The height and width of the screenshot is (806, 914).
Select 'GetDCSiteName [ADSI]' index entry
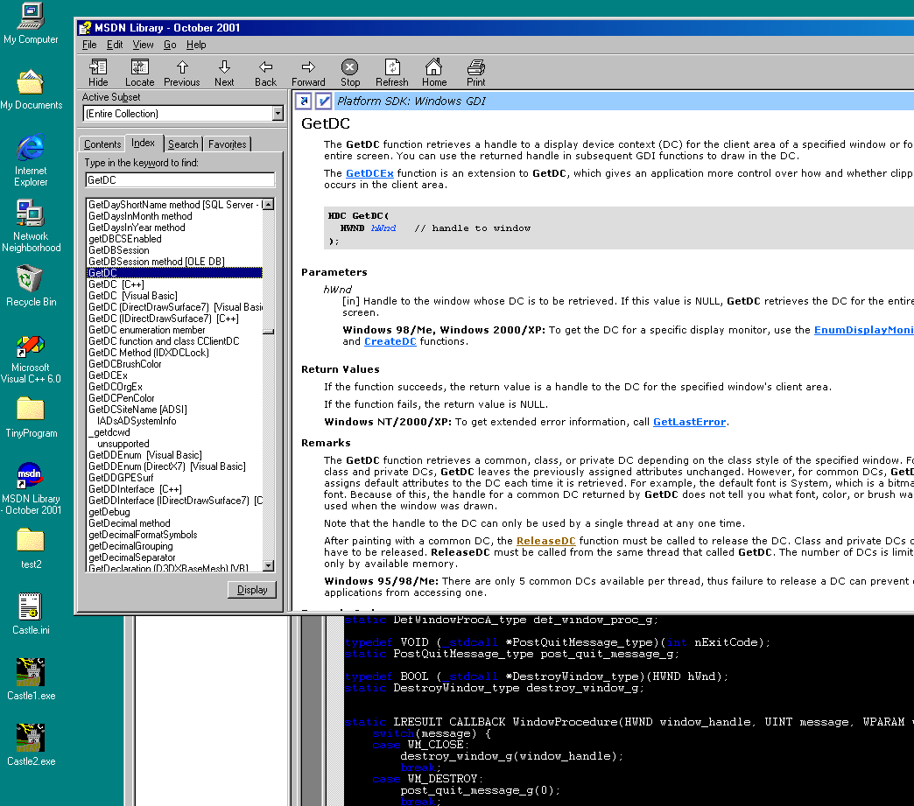coord(137,409)
